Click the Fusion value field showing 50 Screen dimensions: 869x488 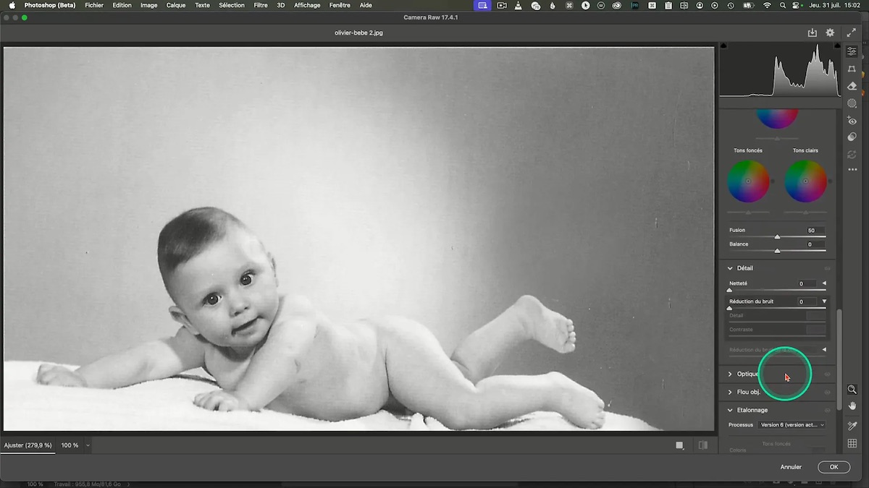click(815, 231)
